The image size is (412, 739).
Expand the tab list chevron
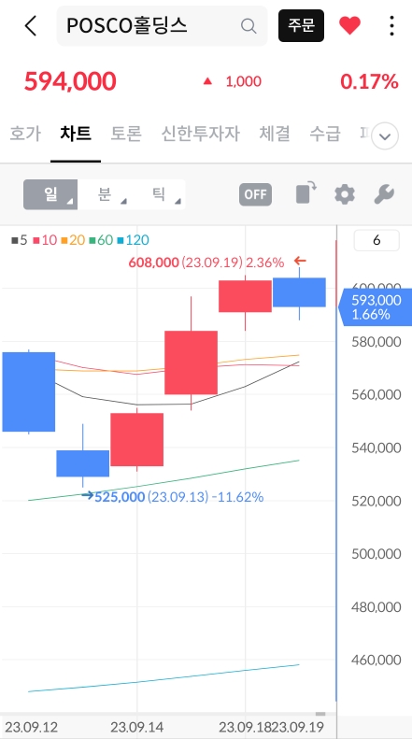pos(385,137)
